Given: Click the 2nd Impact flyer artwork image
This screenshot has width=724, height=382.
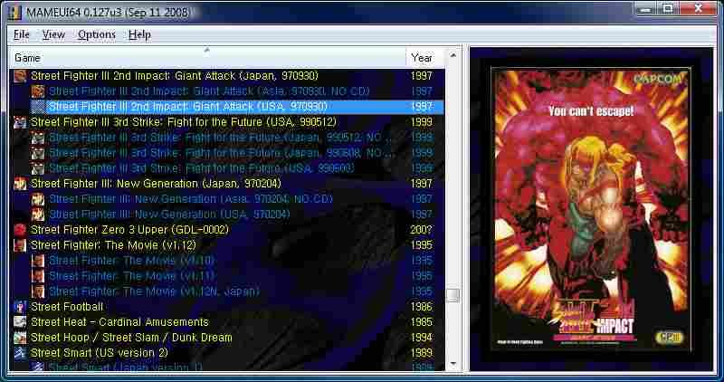Looking at the screenshot, I should (591, 208).
